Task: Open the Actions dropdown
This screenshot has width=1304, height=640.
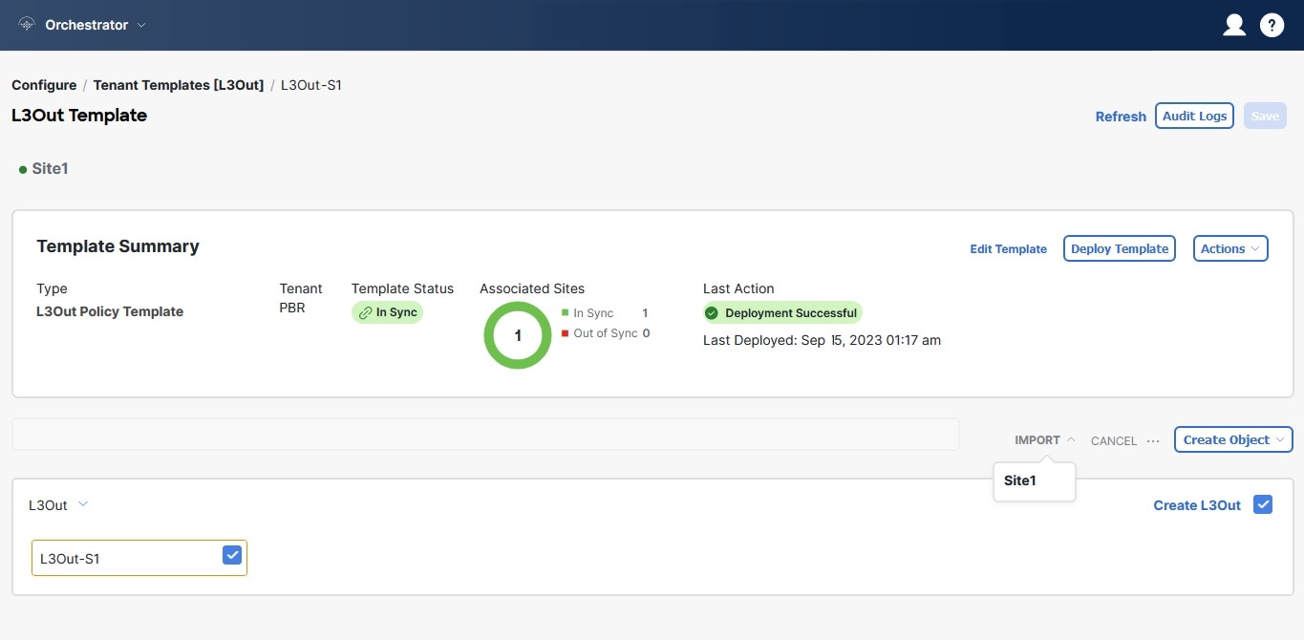Action: [1230, 248]
